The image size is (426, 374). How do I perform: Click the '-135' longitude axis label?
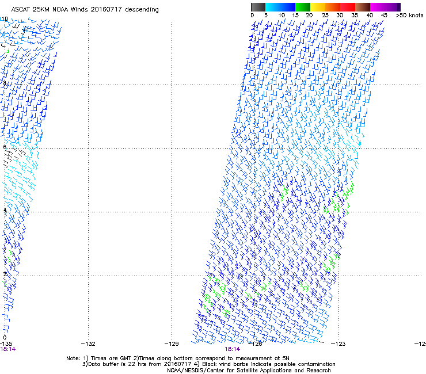coord(6,344)
